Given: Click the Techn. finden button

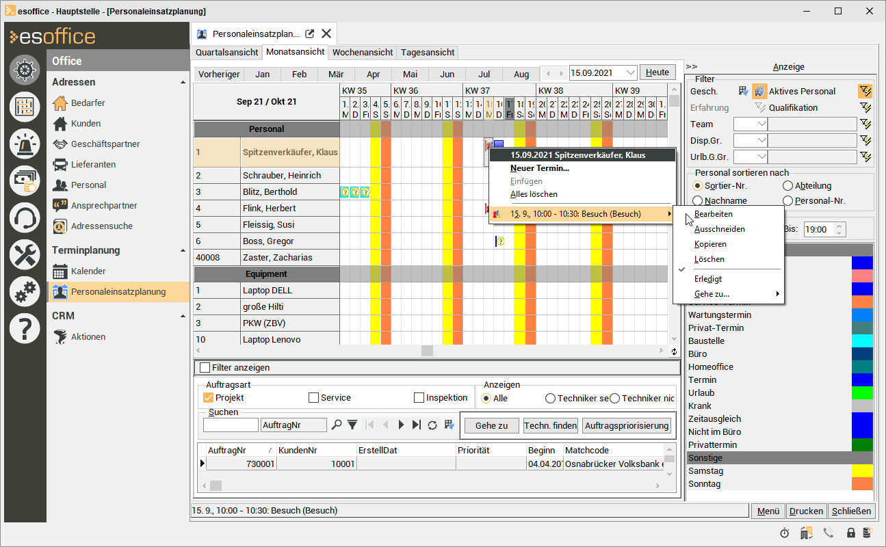Looking at the screenshot, I should (551, 425).
